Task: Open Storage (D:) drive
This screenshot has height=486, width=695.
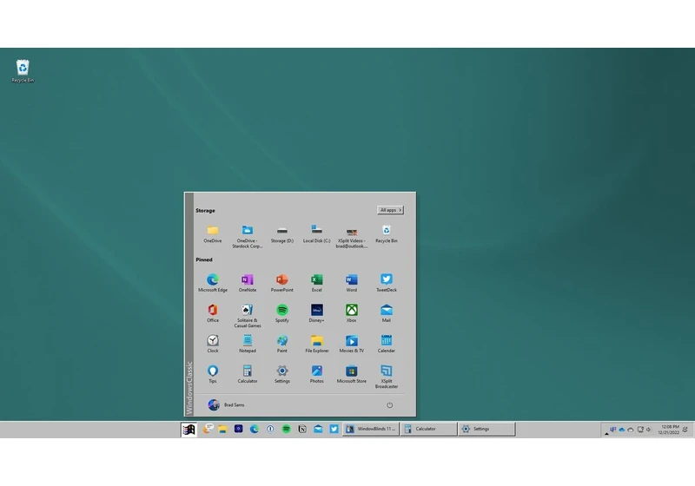Action: [x=281, y=234]
